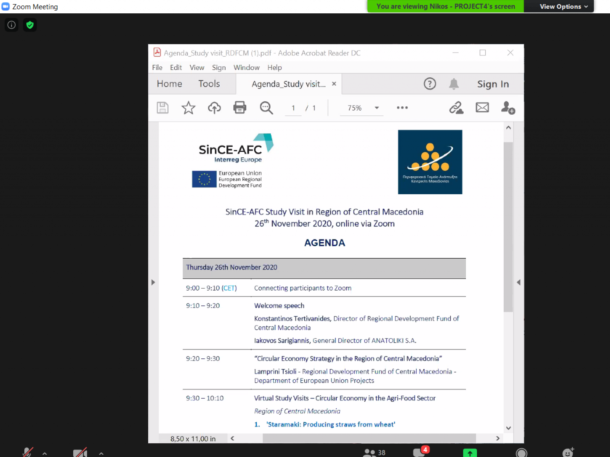Click the share link icon
The height and width of the screenshot is (457, 610).
456,108
